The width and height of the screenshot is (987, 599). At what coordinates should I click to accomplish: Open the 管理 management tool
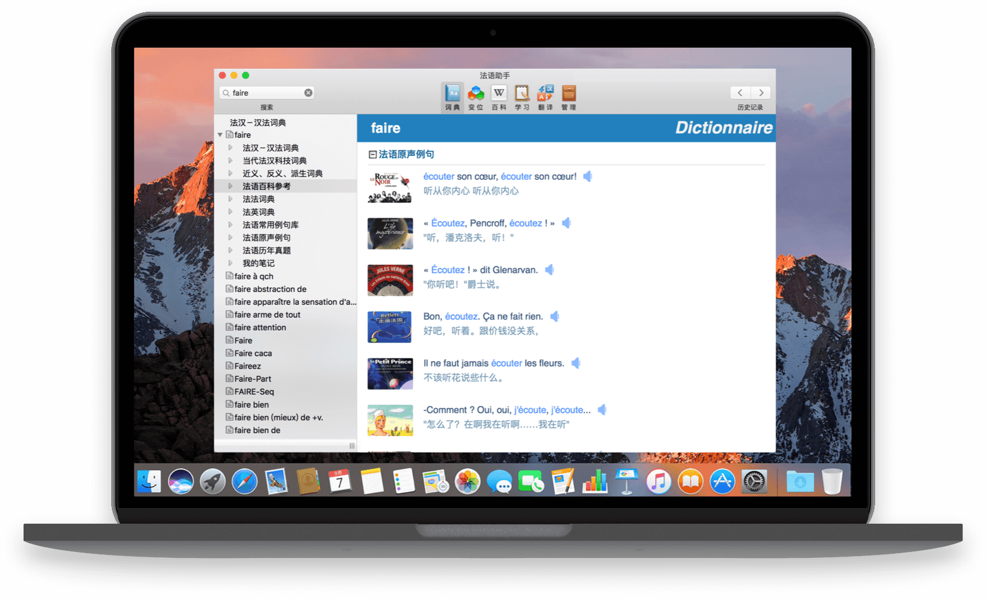(x=568, y=96)
